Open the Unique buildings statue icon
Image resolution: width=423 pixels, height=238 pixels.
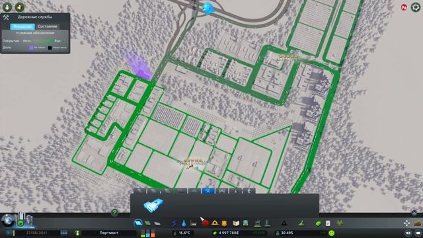click(x=267, y=223)
